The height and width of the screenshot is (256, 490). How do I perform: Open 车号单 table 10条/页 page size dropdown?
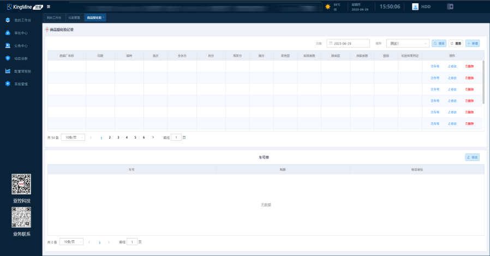point(71,242)
